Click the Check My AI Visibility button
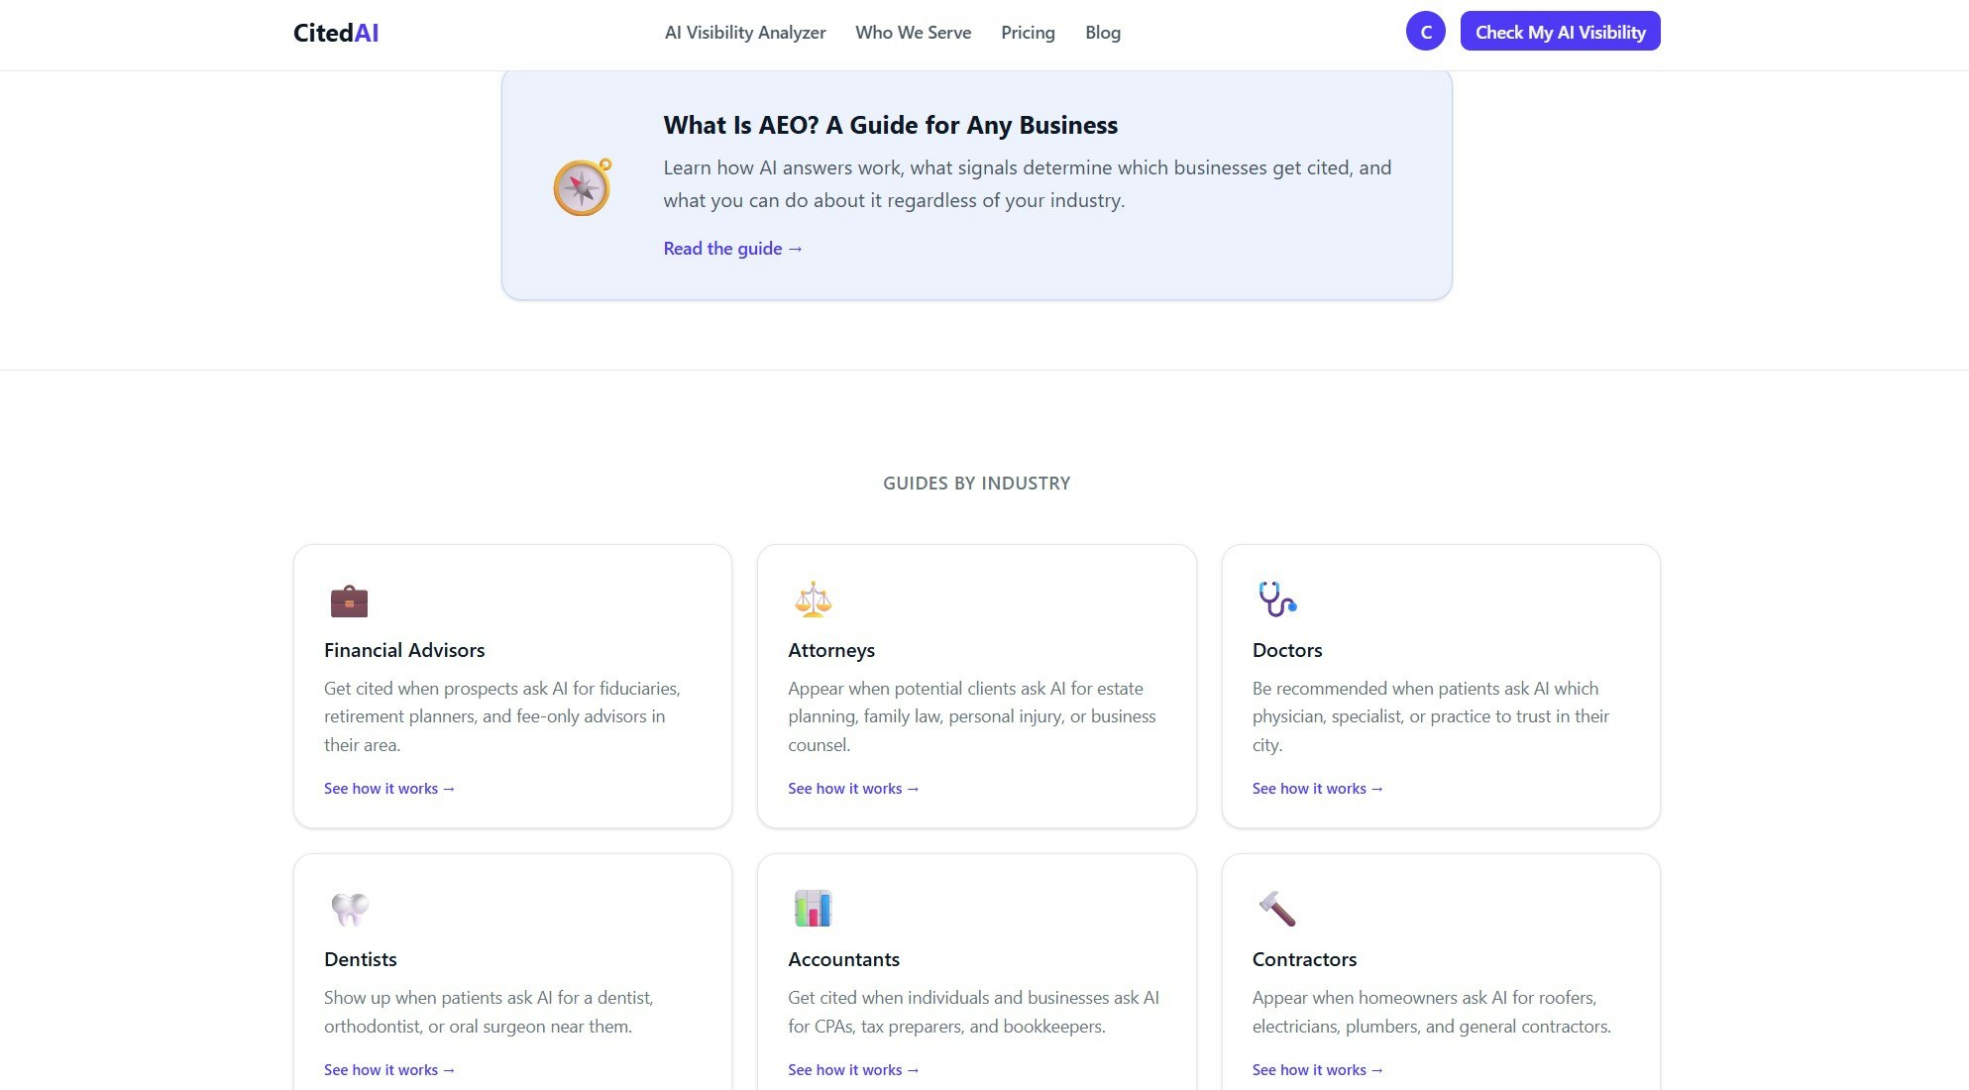The width and height of the screenshot is (1969, 1090). coord(1560,31)
